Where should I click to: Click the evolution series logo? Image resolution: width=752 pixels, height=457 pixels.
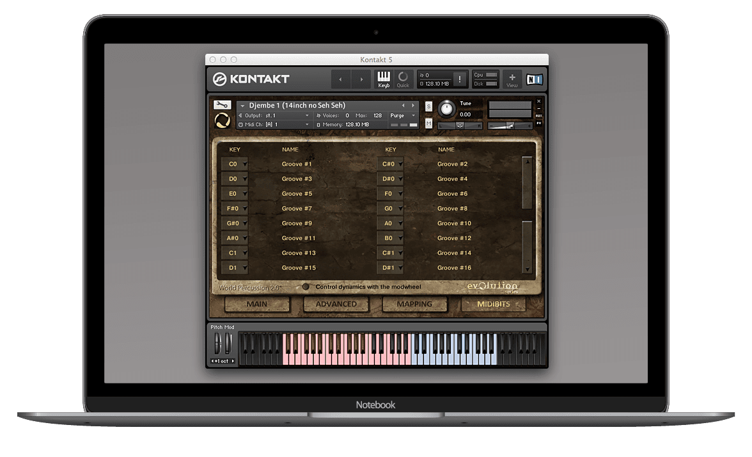pyautogui.click(x=492, y=287)
